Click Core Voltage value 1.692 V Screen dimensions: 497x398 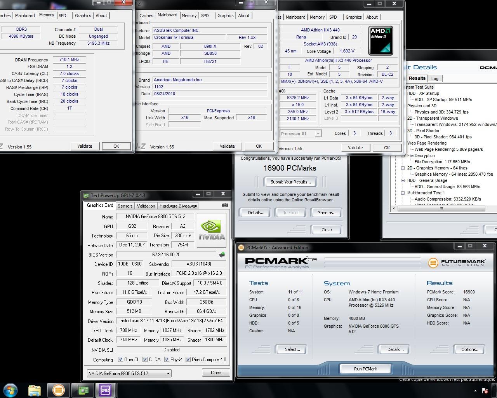click(x=346, y=51)
